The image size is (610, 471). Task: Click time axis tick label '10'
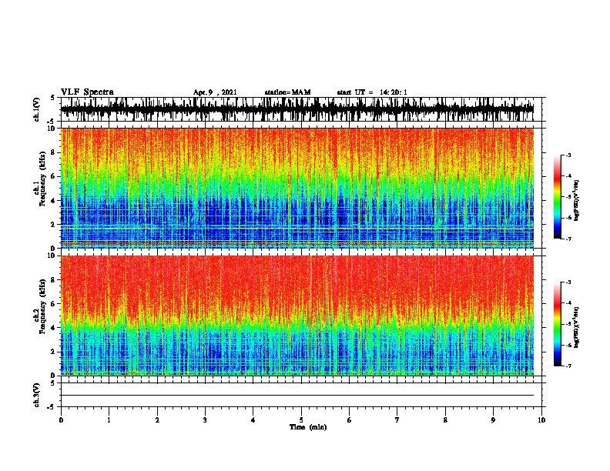(x=541, y=420)
